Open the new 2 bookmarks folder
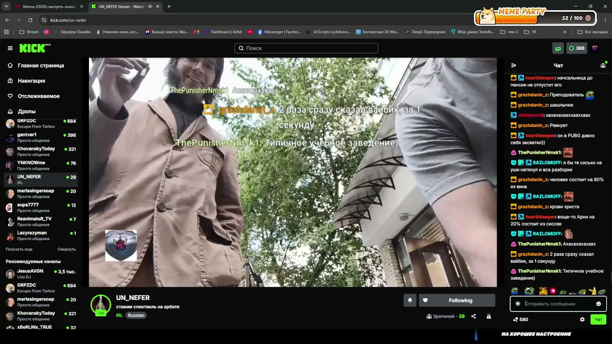 point(509,32)
